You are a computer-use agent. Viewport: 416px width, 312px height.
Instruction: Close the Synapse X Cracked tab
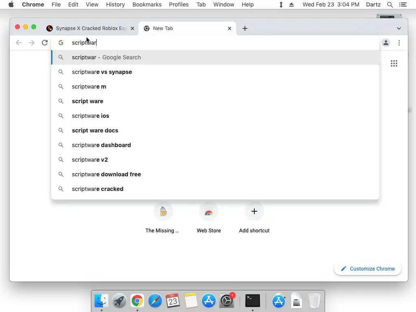(132, 28)
